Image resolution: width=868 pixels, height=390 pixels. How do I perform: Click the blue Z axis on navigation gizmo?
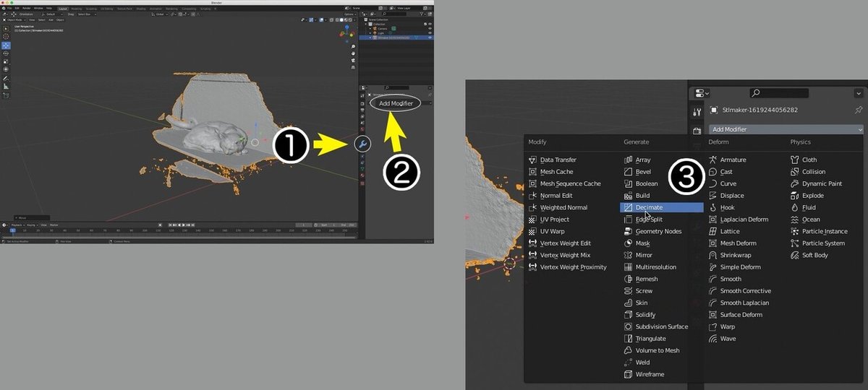pos(346,27)
